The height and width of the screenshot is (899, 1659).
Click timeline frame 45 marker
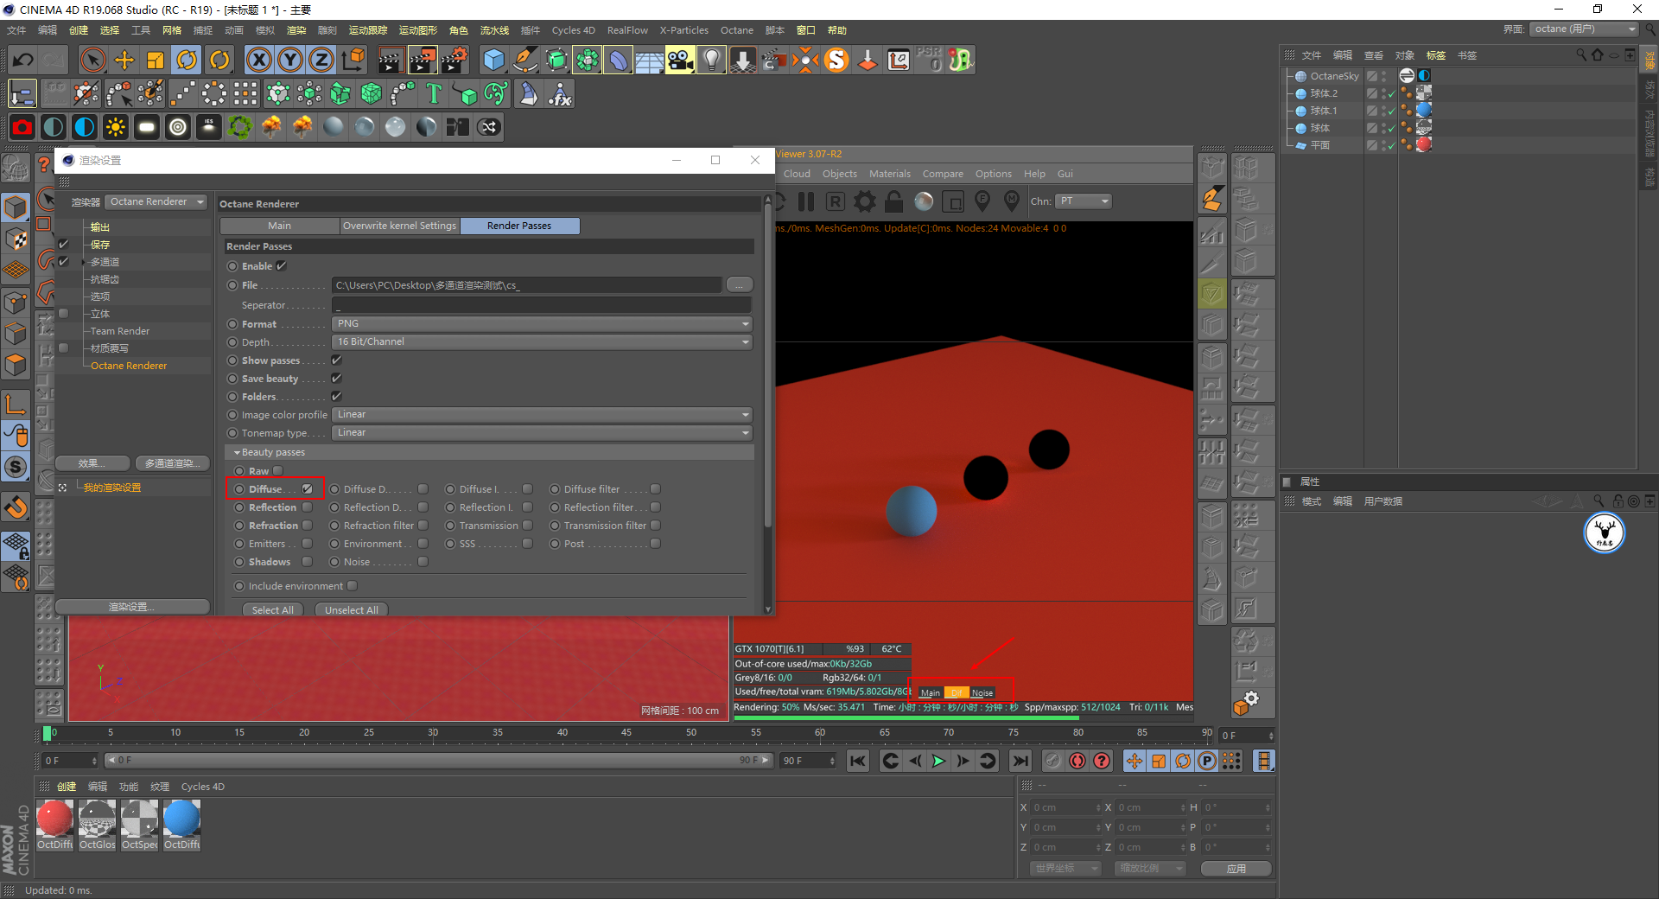point(626,733)
